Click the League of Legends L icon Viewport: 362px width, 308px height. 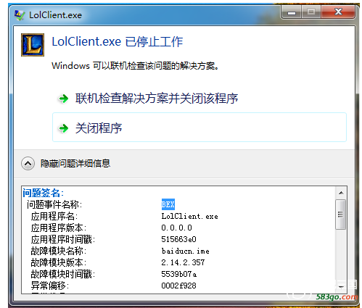point(33,45)
